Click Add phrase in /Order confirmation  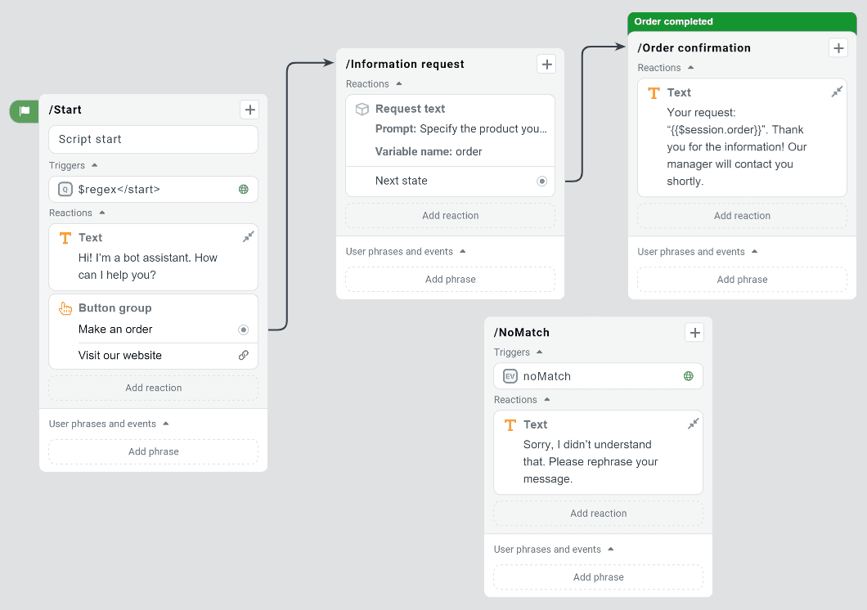(x=741, y=279)
